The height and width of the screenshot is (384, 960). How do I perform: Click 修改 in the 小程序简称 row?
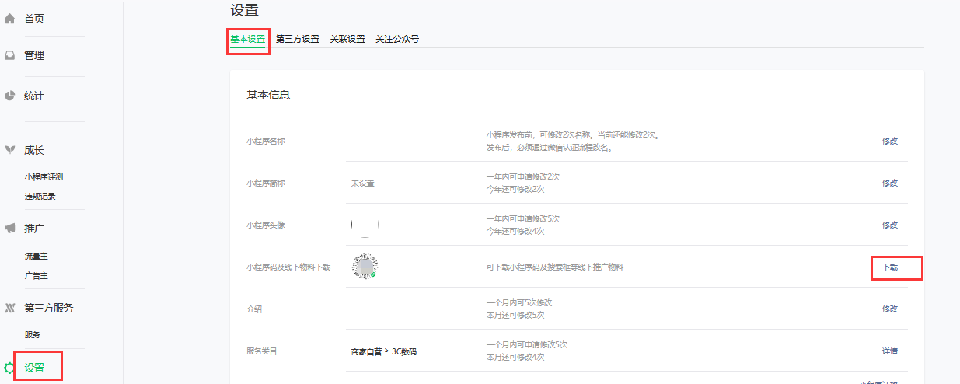(890, 183)
